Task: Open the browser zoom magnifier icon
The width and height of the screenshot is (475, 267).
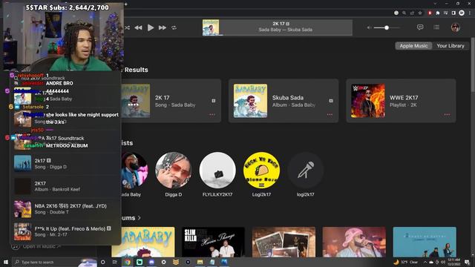Action: click(404, 13)
